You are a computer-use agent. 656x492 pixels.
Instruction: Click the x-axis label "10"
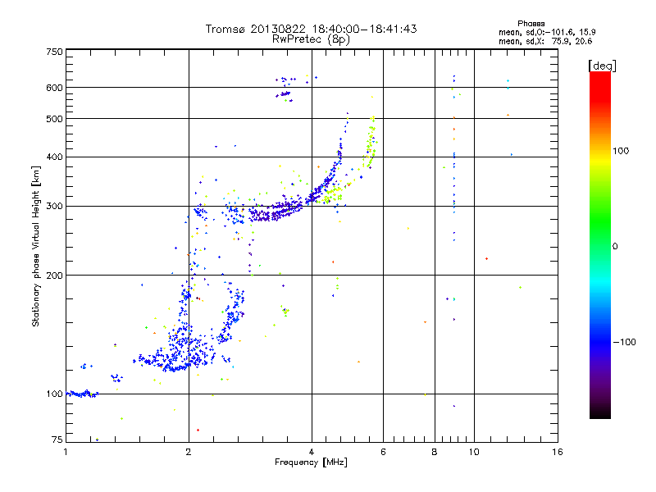coord(474,452)
